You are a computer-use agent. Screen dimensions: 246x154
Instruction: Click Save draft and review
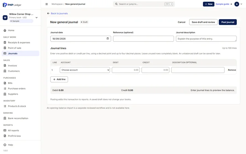click(203, 22)
